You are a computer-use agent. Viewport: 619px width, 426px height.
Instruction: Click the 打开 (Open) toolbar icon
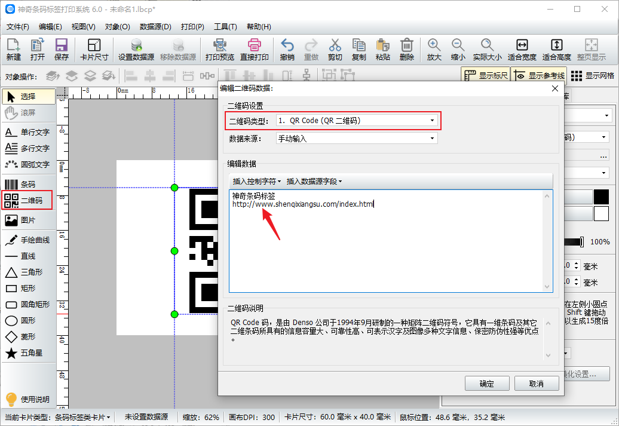[38, 50]
